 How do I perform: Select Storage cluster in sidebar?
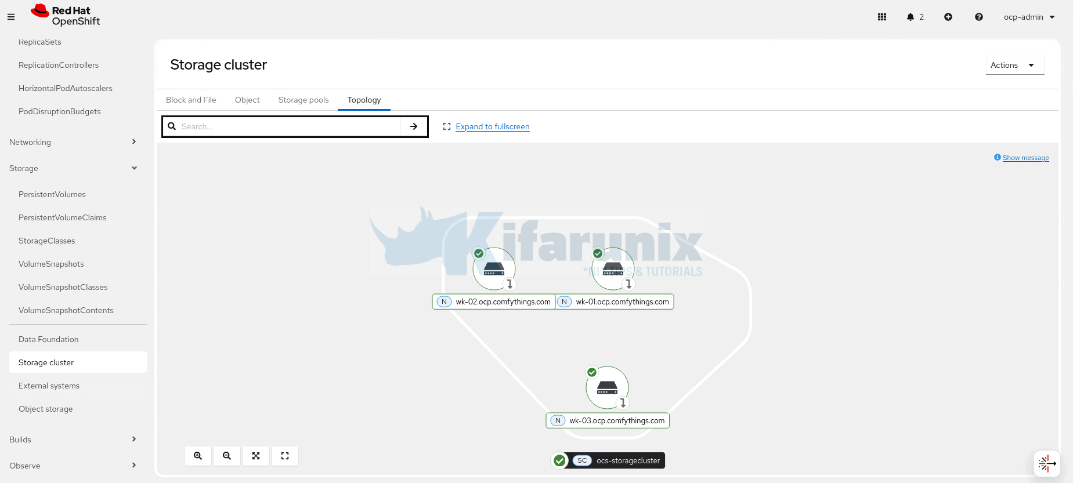pos(78,362)
